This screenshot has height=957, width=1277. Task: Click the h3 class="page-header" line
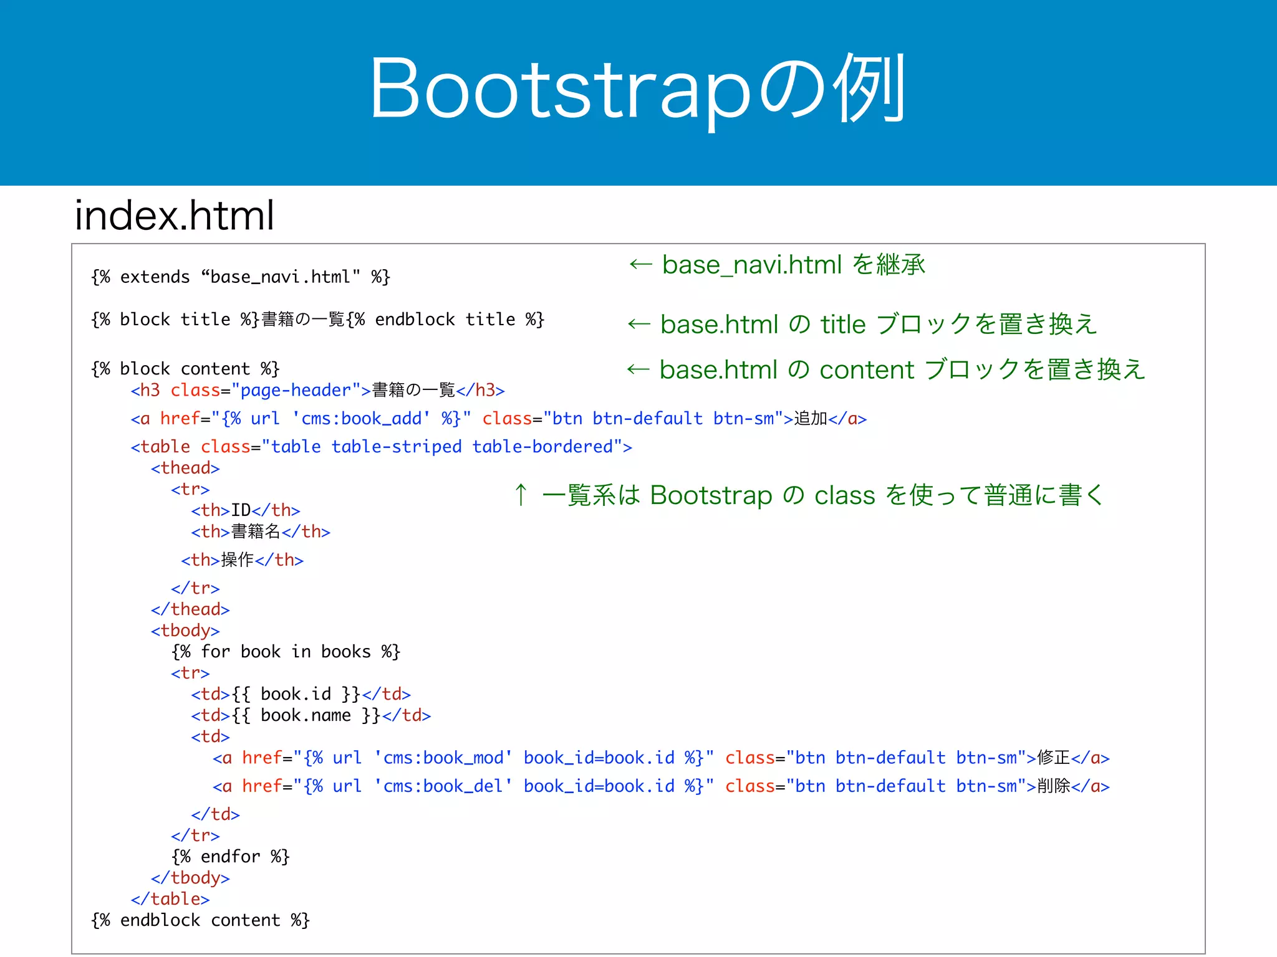click(318, 390)
